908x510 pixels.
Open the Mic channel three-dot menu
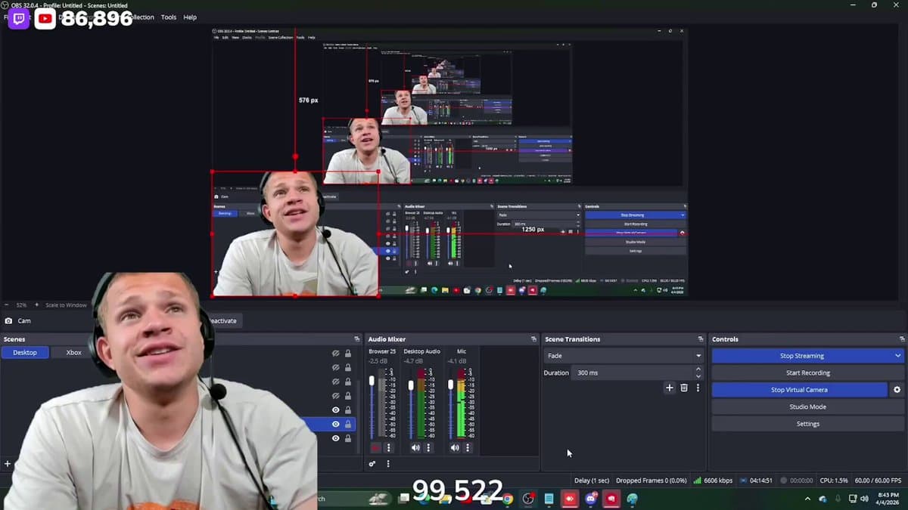coord(468,447)
